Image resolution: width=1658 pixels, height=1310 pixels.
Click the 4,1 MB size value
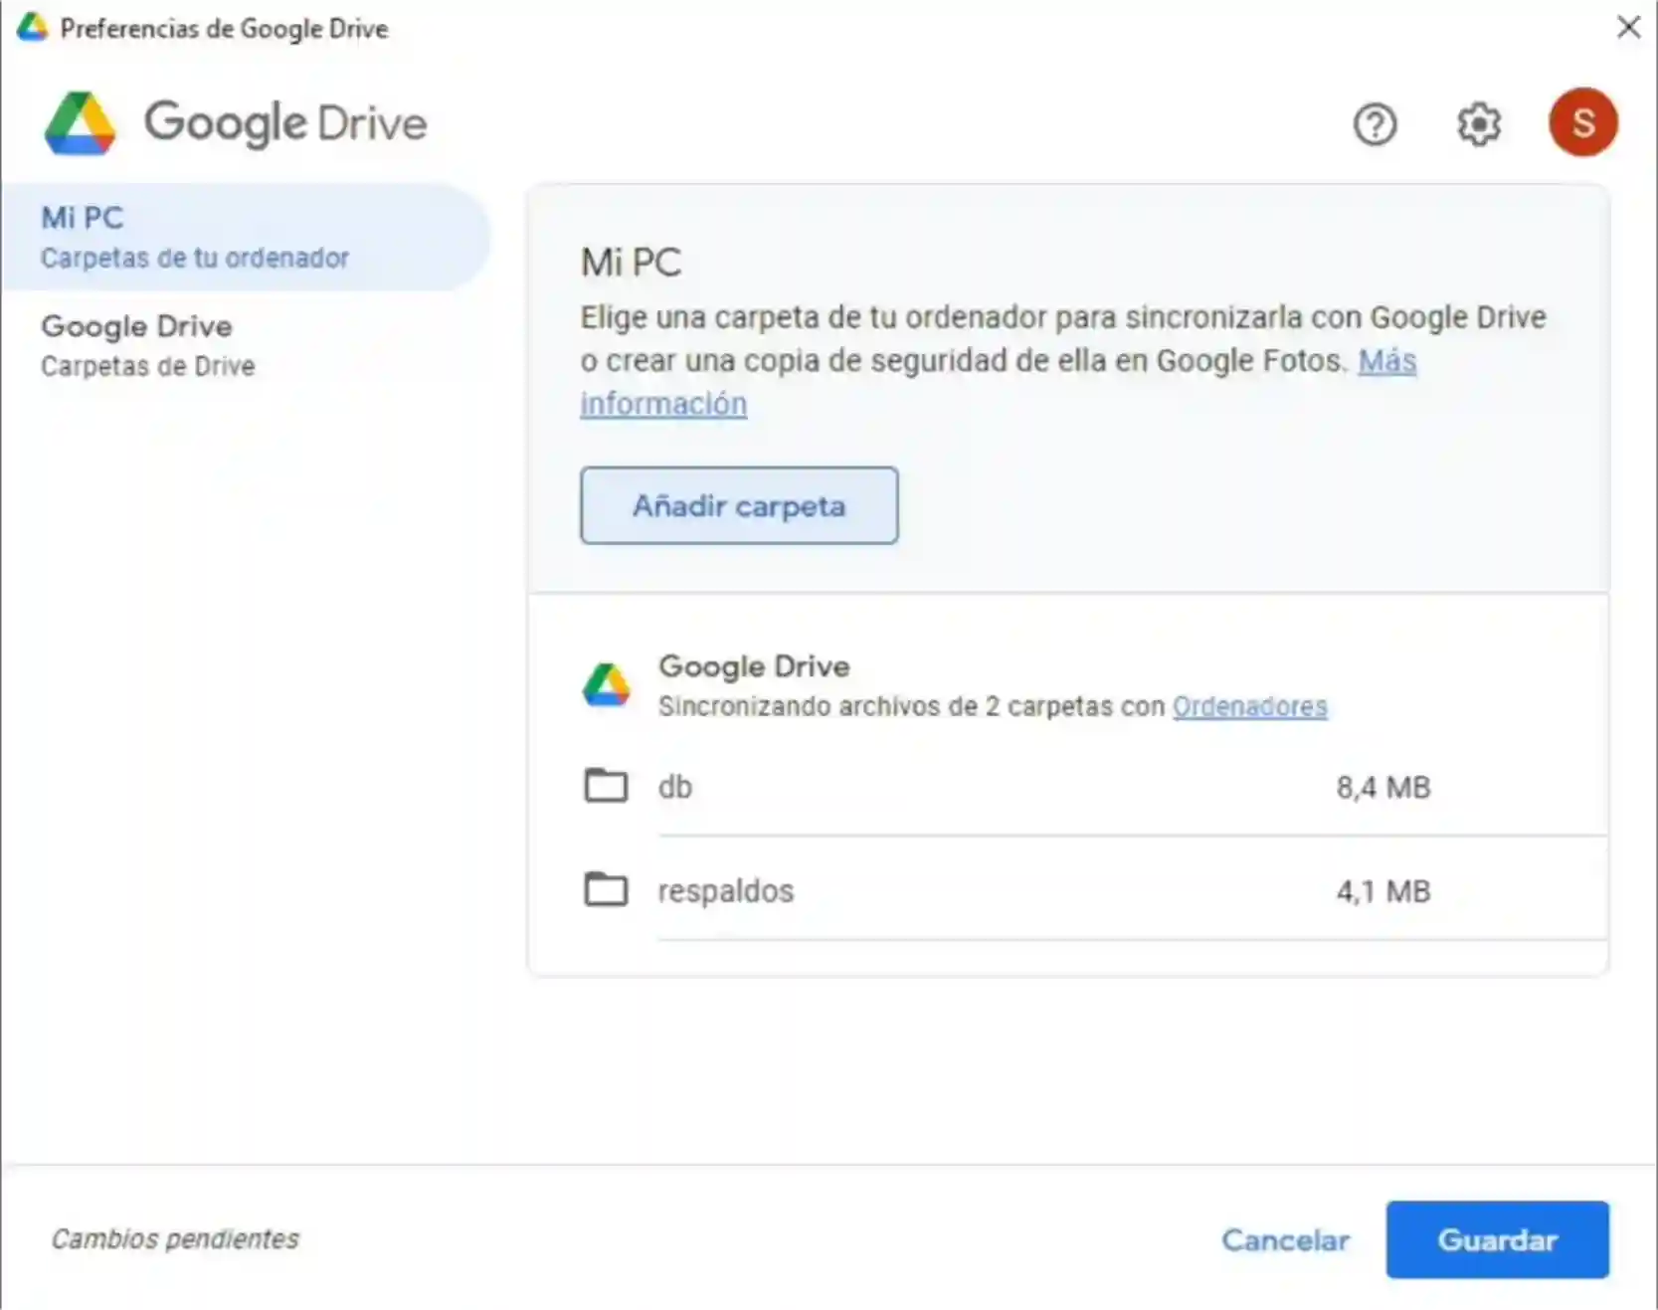1382,891
